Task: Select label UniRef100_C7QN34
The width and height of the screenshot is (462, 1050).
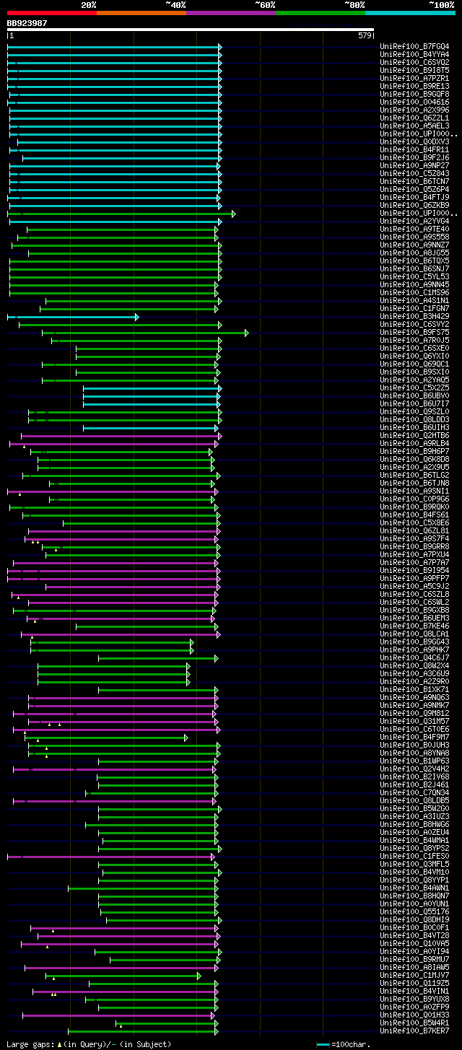Action: (414, 793)
